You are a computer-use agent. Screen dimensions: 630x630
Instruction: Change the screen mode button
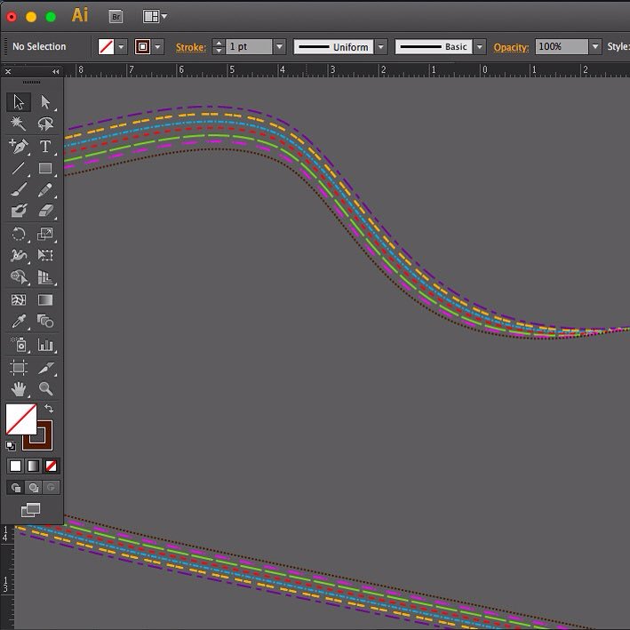pos(30,510)
